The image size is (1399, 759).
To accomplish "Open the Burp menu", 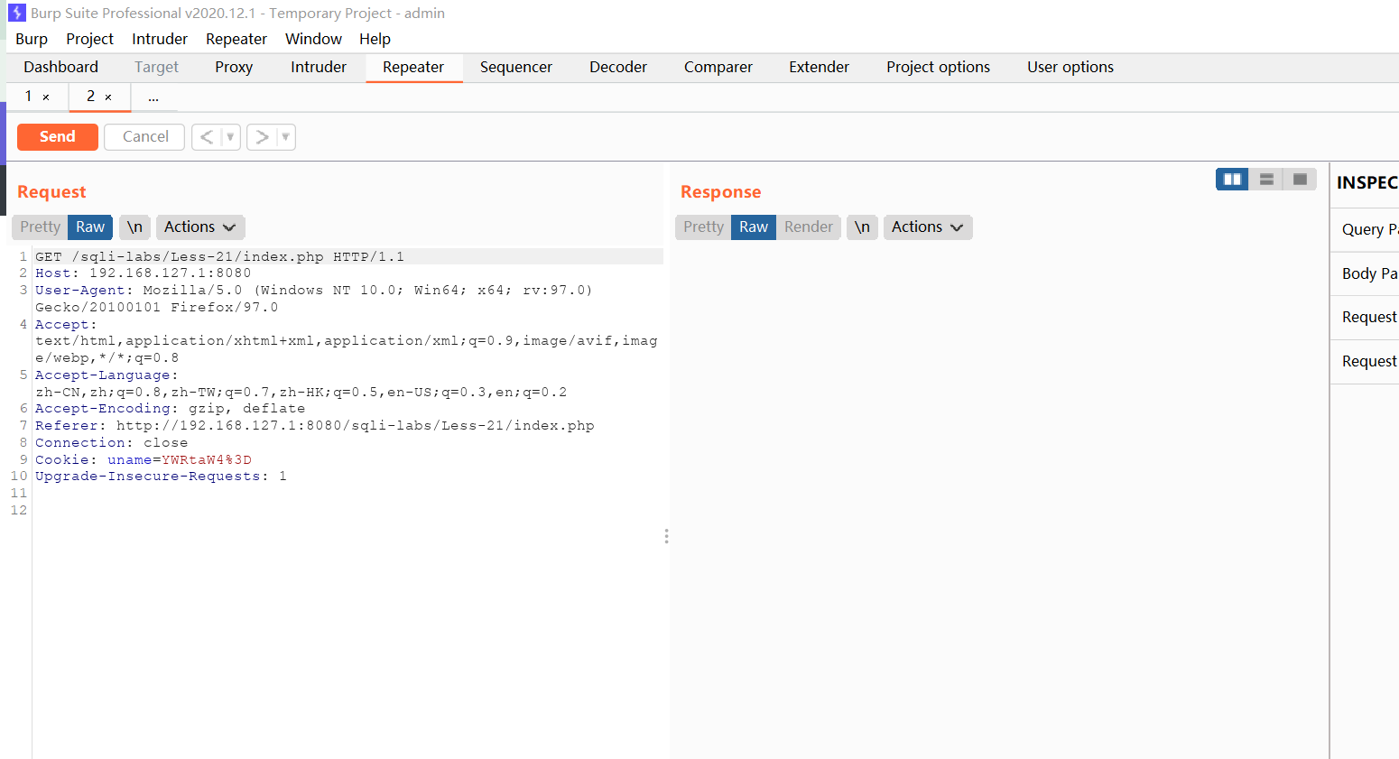I will coord(32,39).
